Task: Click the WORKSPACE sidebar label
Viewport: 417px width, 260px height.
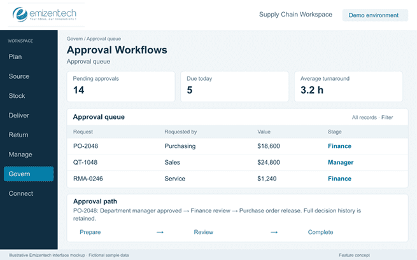Action: click(20, 41)
